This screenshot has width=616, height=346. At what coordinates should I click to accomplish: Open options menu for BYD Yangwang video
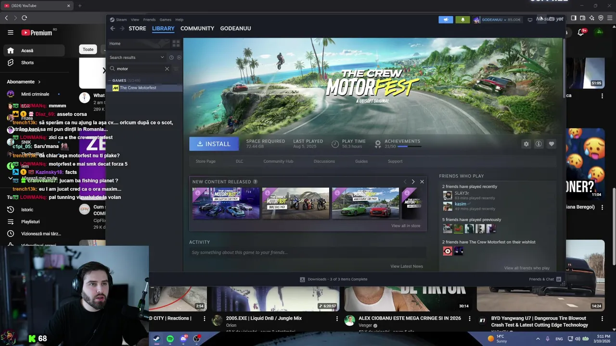tap(602, 319)
